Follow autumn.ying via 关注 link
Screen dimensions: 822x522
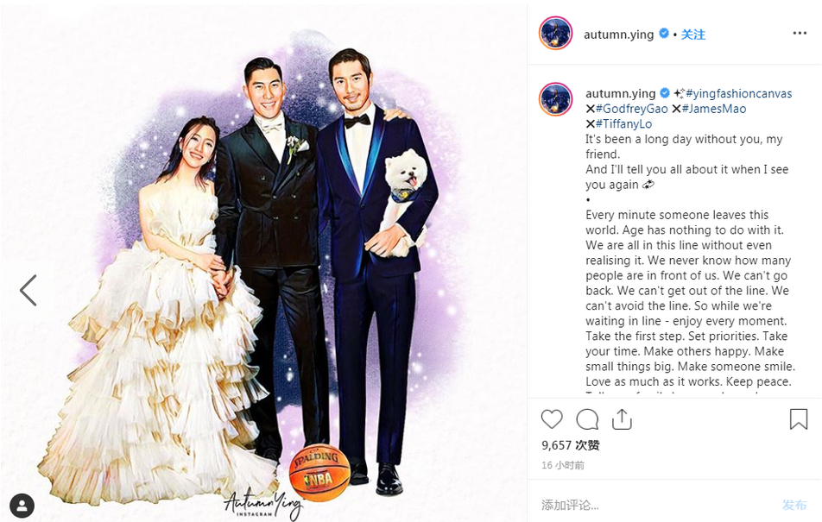pos(693,35)
